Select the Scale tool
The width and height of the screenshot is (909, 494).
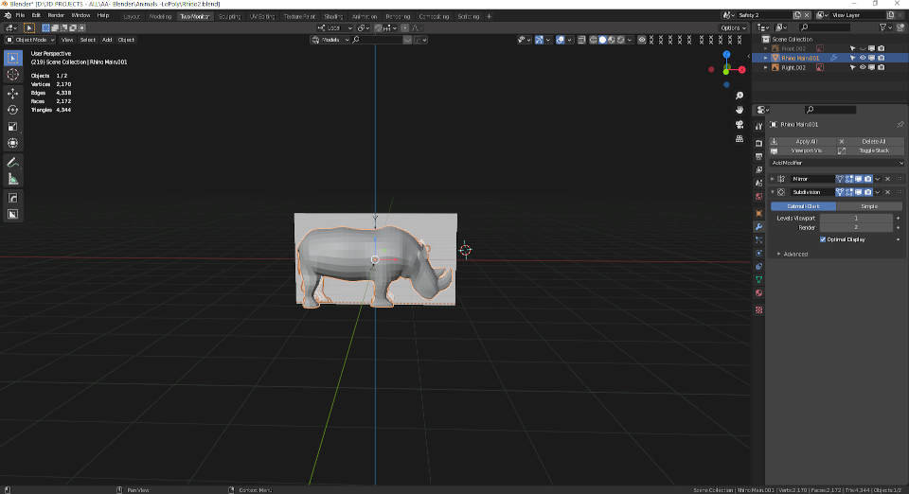(x=12, y=126)
